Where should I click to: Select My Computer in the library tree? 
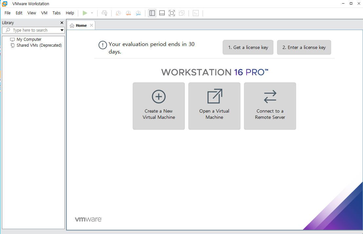click(29, 39)
